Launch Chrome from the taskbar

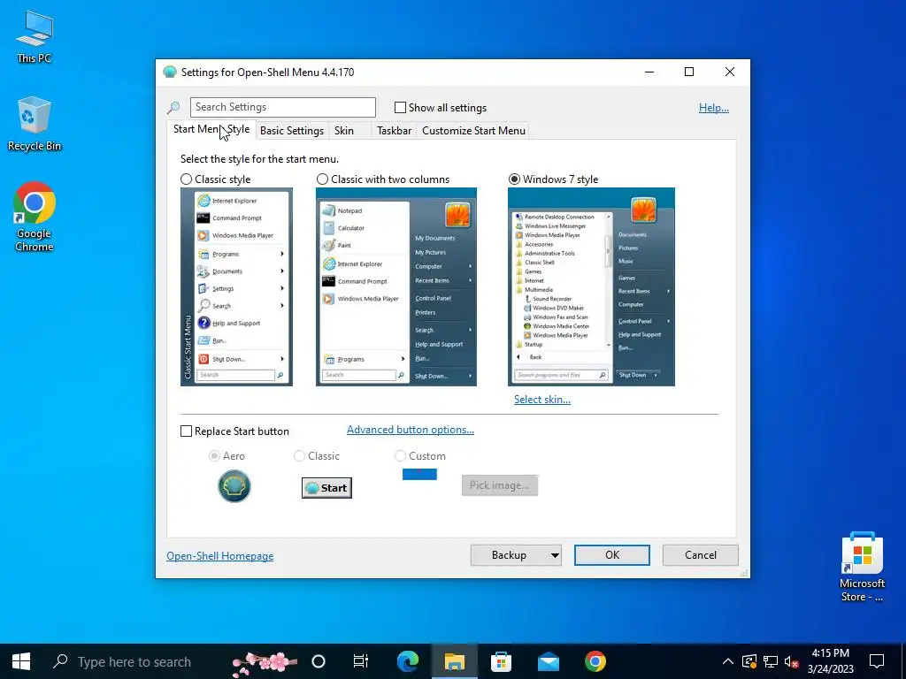[595, 661]
